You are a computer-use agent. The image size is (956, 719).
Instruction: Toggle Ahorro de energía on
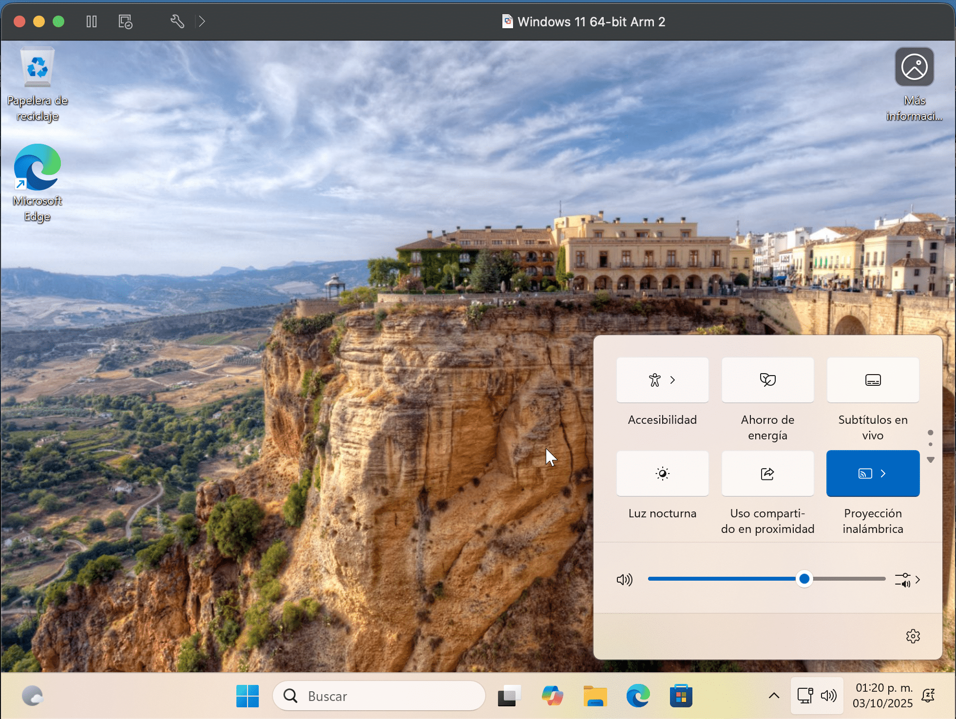coord(767,380)
